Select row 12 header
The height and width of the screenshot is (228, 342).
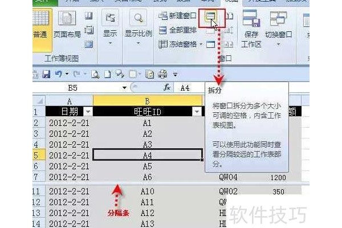pyautogui.click(x=39, y=202)
